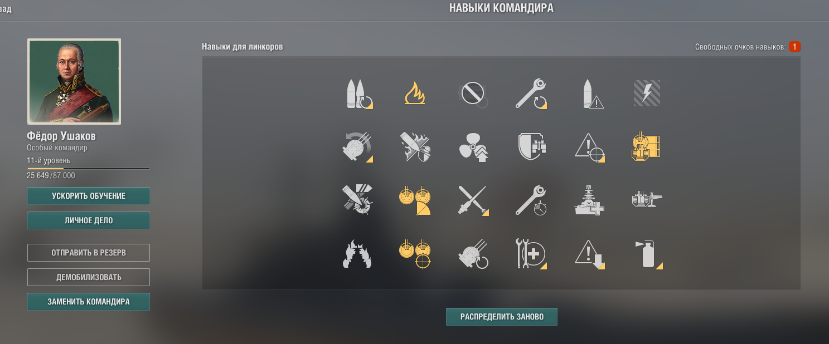This screenshot has height=344, width=829.
Task: Click the orange flame skill icon
Action: (415, 94)
